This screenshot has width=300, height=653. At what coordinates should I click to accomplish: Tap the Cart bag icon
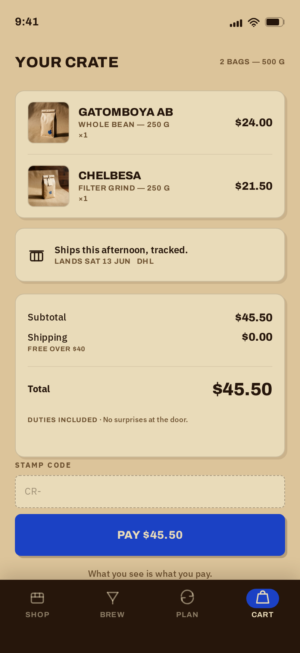pos(263,597)
